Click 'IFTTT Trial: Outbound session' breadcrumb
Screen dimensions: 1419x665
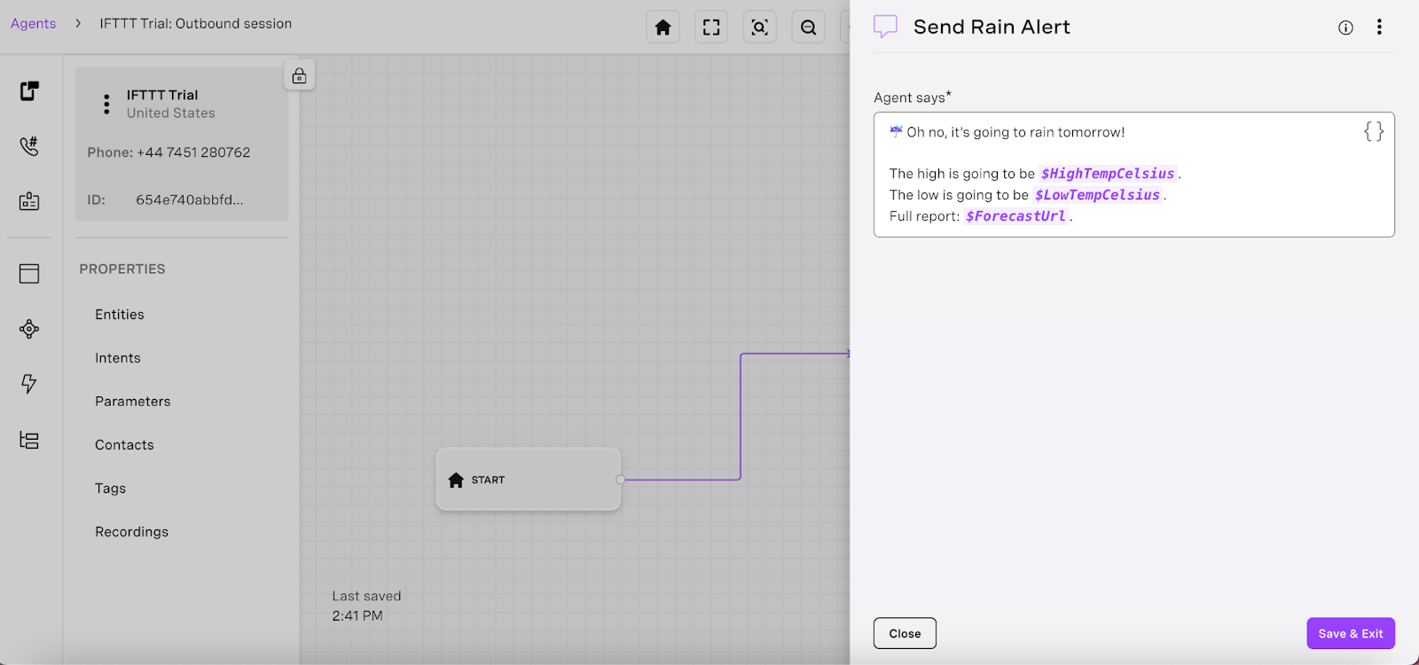tap(196, 24)
